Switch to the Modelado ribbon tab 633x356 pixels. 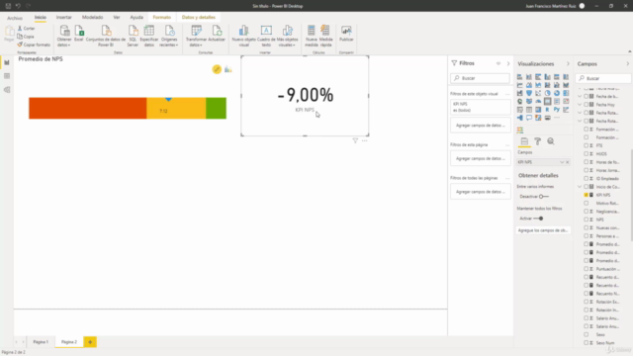[92, 18]
